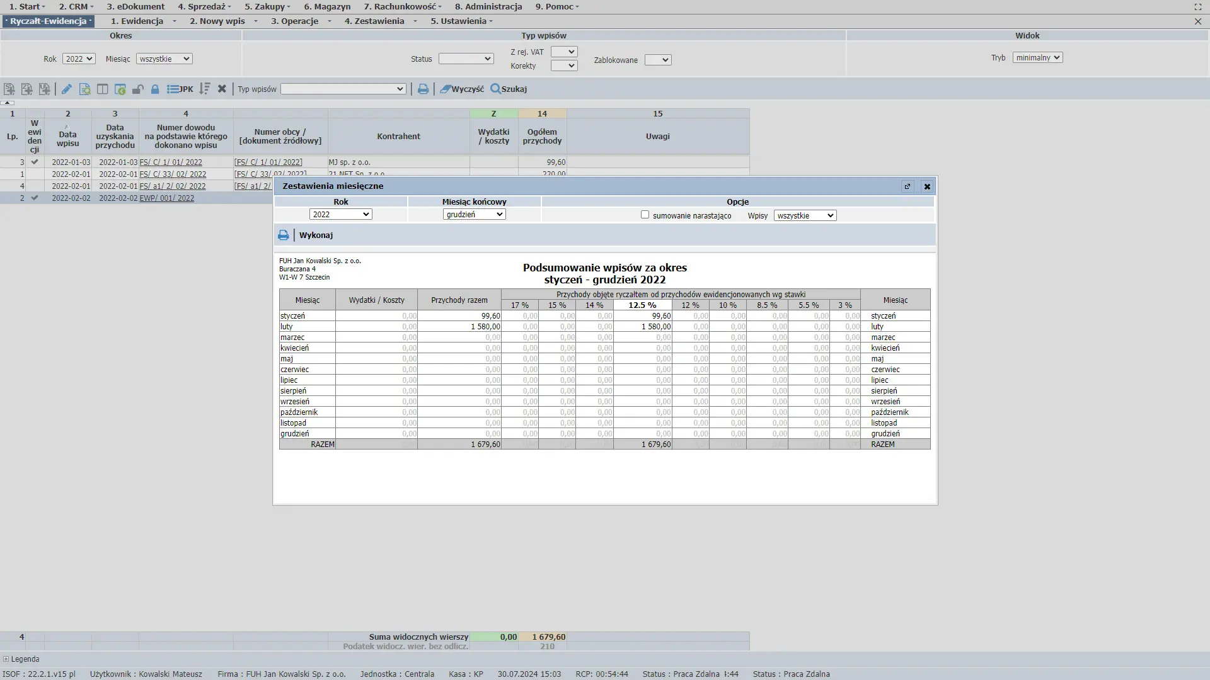Click the pencil edit entry icon
The width and height of the screenshot is (1210, 680).
coord(66,89)
